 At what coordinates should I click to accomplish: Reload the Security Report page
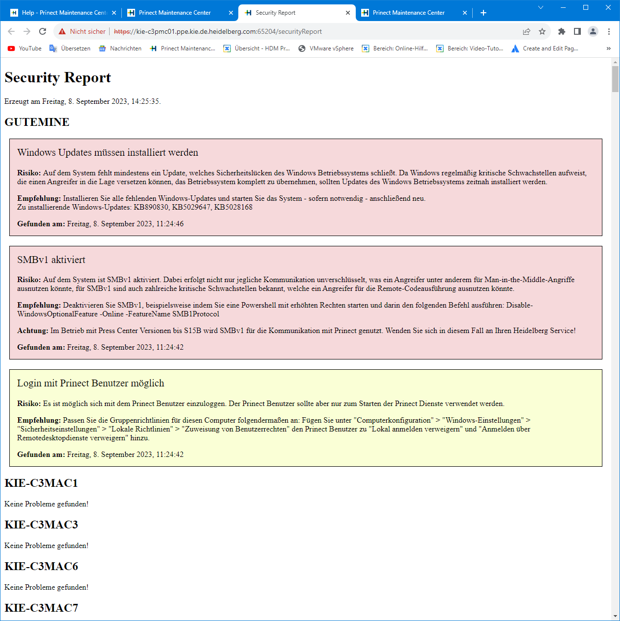[43, 31]
